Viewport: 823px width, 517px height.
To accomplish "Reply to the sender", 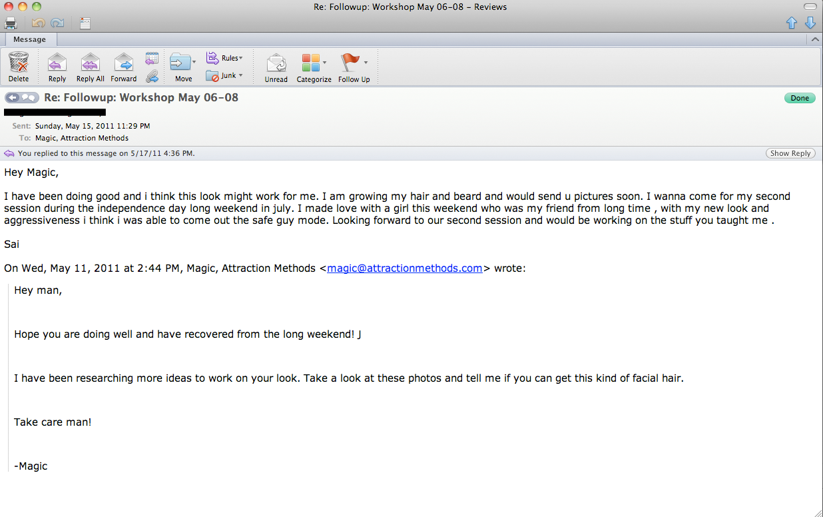I will tap(57, 67).
